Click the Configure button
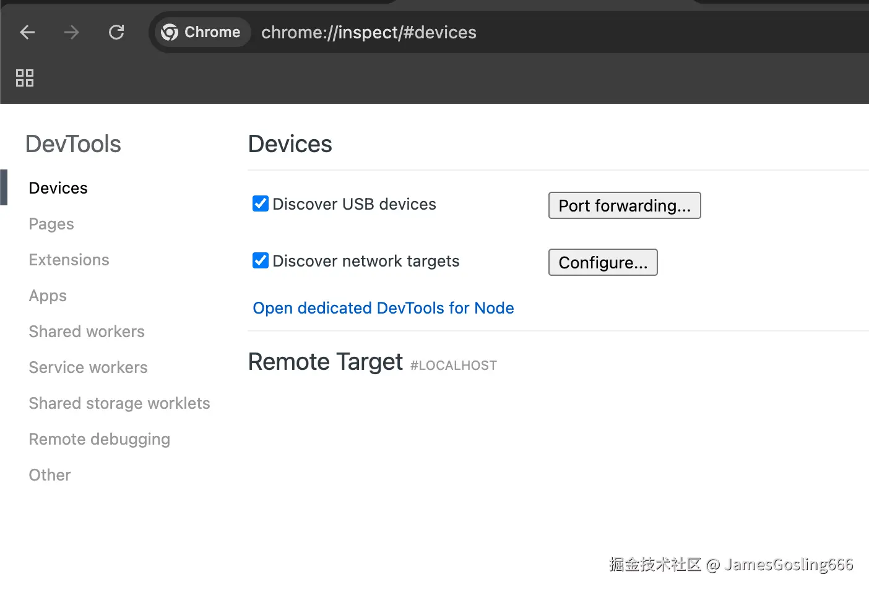 (602, 262)
